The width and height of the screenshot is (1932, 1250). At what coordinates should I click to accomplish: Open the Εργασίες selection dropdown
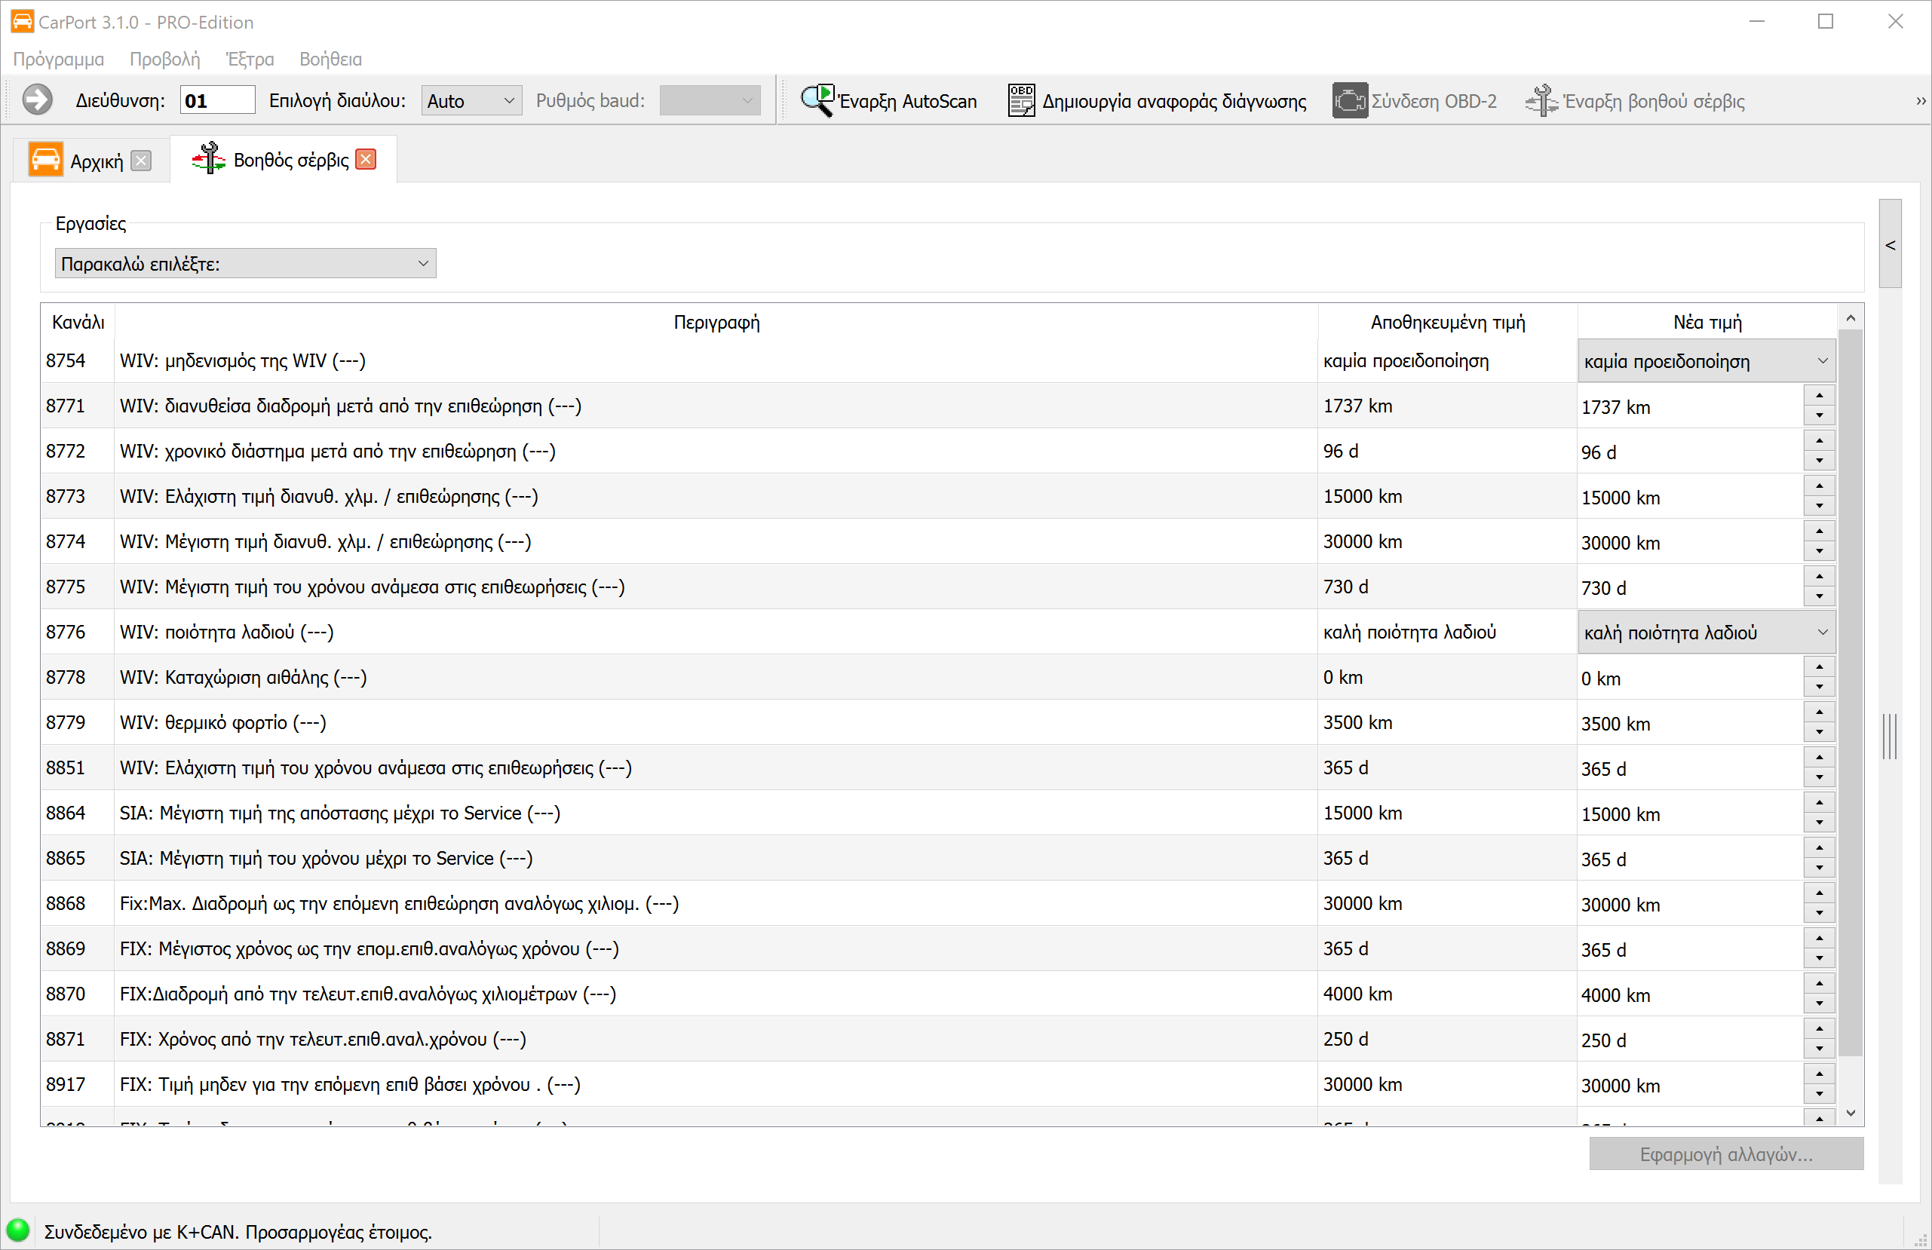(245, 264)
